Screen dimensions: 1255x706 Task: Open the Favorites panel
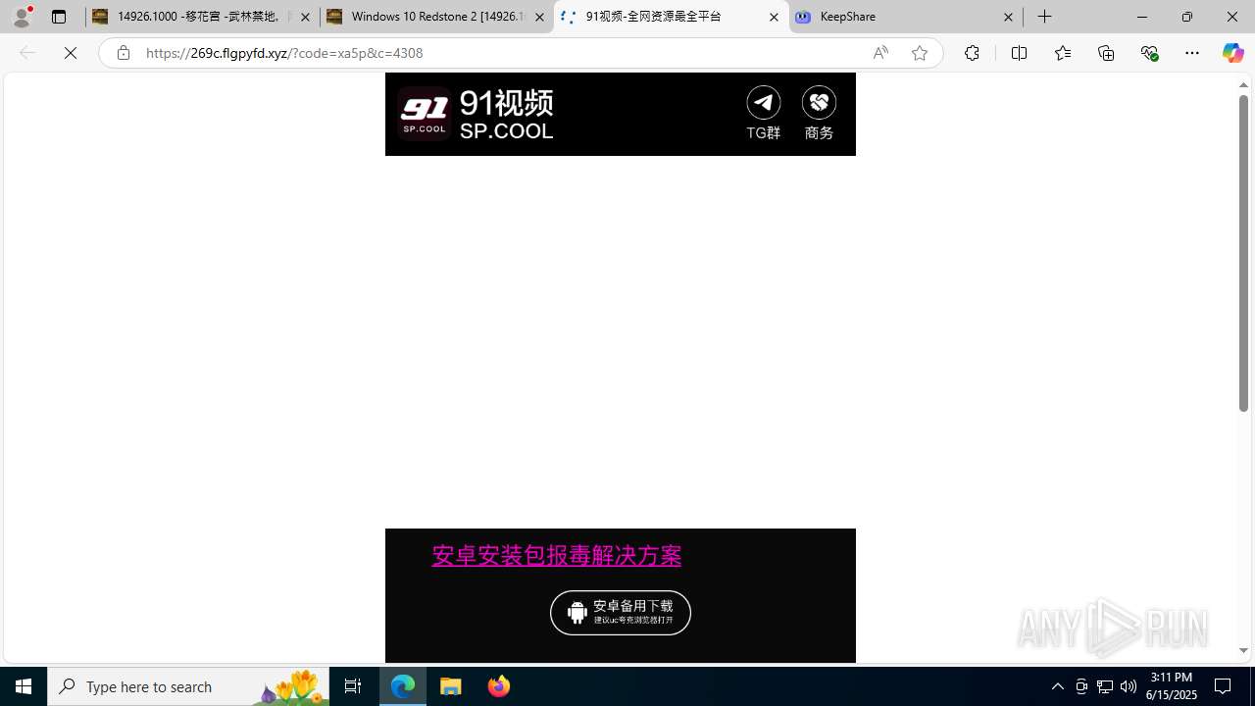[1062, 53]
